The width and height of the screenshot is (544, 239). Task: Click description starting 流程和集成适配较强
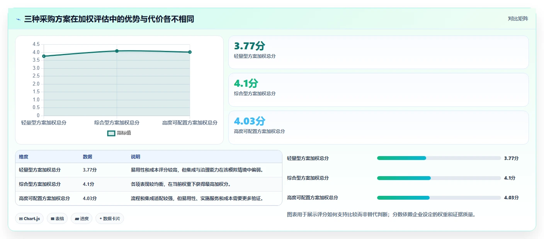pos(197,199)
